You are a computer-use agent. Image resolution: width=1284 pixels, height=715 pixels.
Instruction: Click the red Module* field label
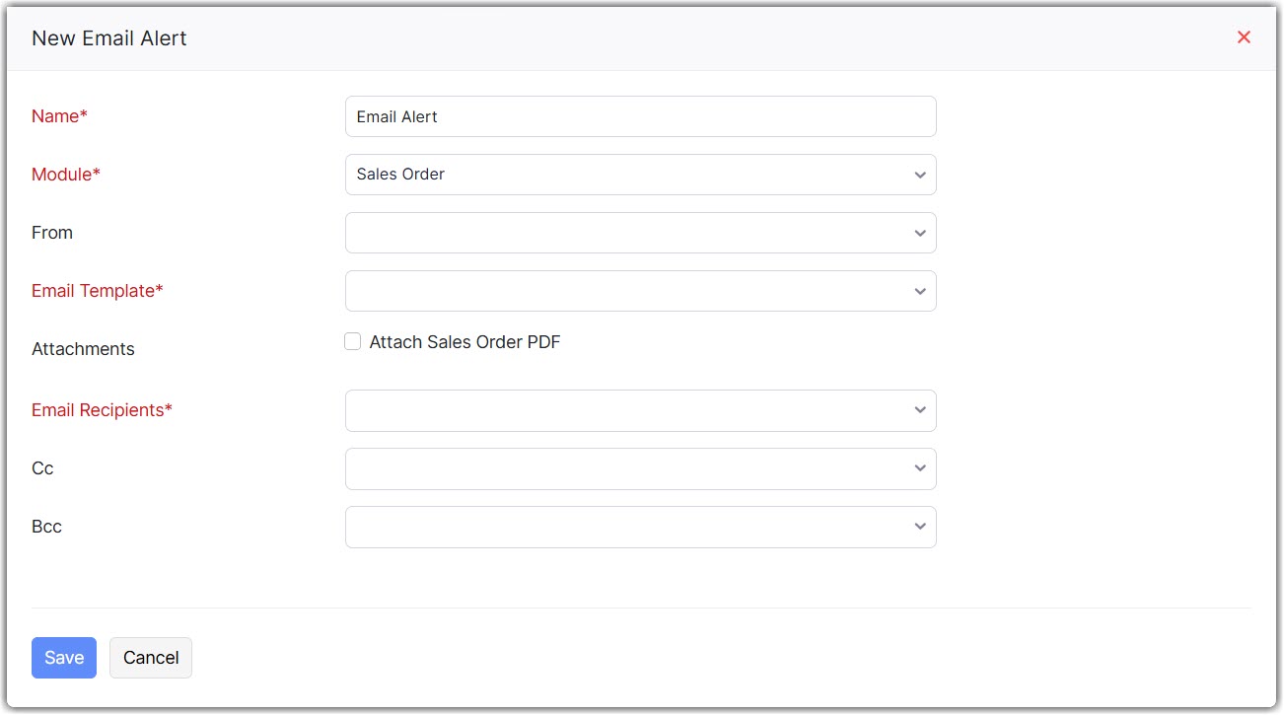(66, 175)
